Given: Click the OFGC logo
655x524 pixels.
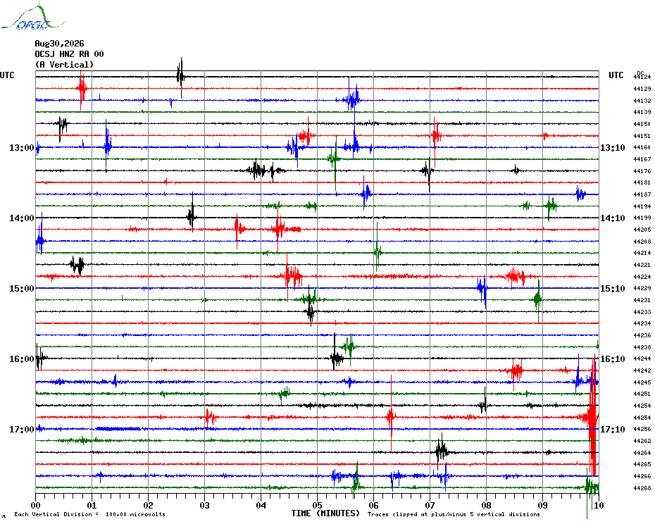Looking at the screenshot, I should tap(32, 17).
